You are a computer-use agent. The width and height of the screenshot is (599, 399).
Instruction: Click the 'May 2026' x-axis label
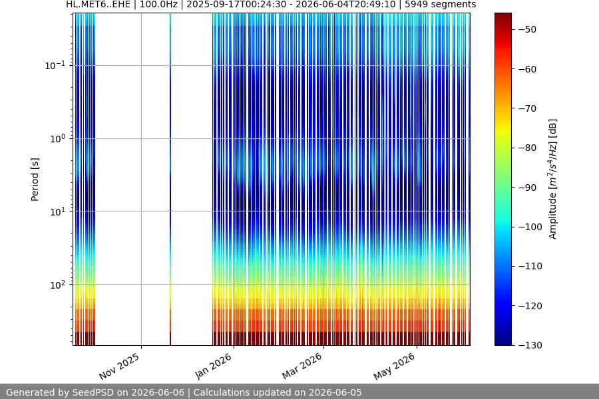[394, 366]
